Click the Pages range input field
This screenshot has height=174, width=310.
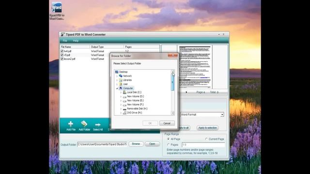click(203, 145)
